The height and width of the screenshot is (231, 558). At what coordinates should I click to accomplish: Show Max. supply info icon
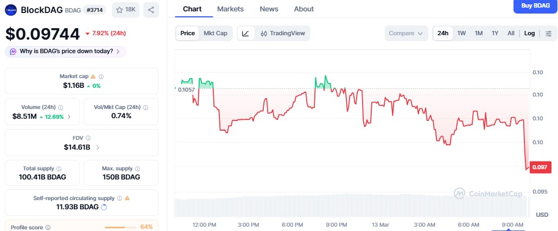(x=137, y=169)
